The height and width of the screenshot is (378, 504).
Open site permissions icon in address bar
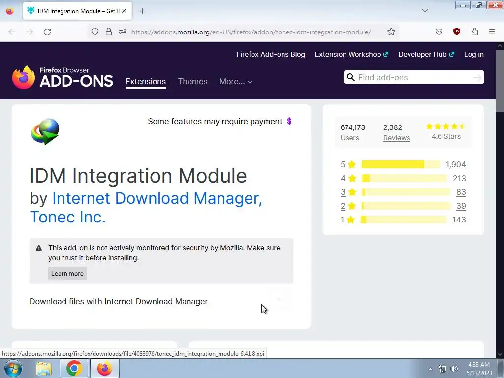coord(123,31)
